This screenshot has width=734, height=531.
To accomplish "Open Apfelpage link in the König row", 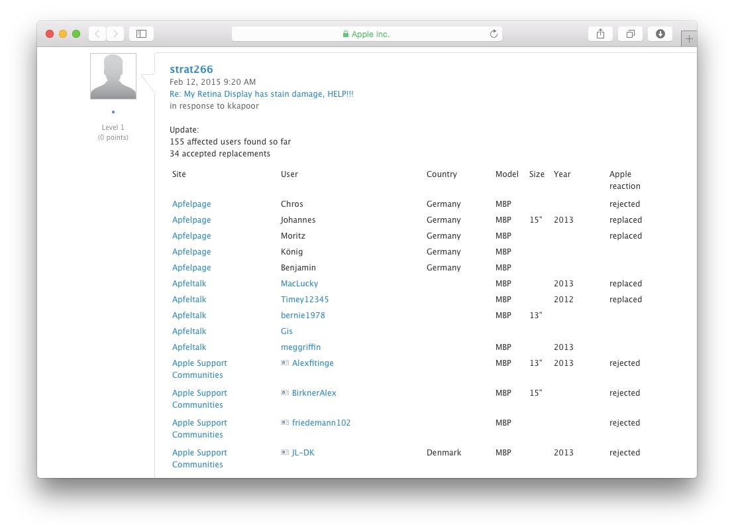I will click(191, 252).
